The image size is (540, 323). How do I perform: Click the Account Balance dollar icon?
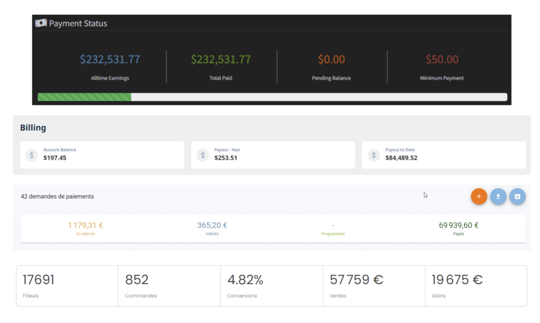[x=32, y=155]
